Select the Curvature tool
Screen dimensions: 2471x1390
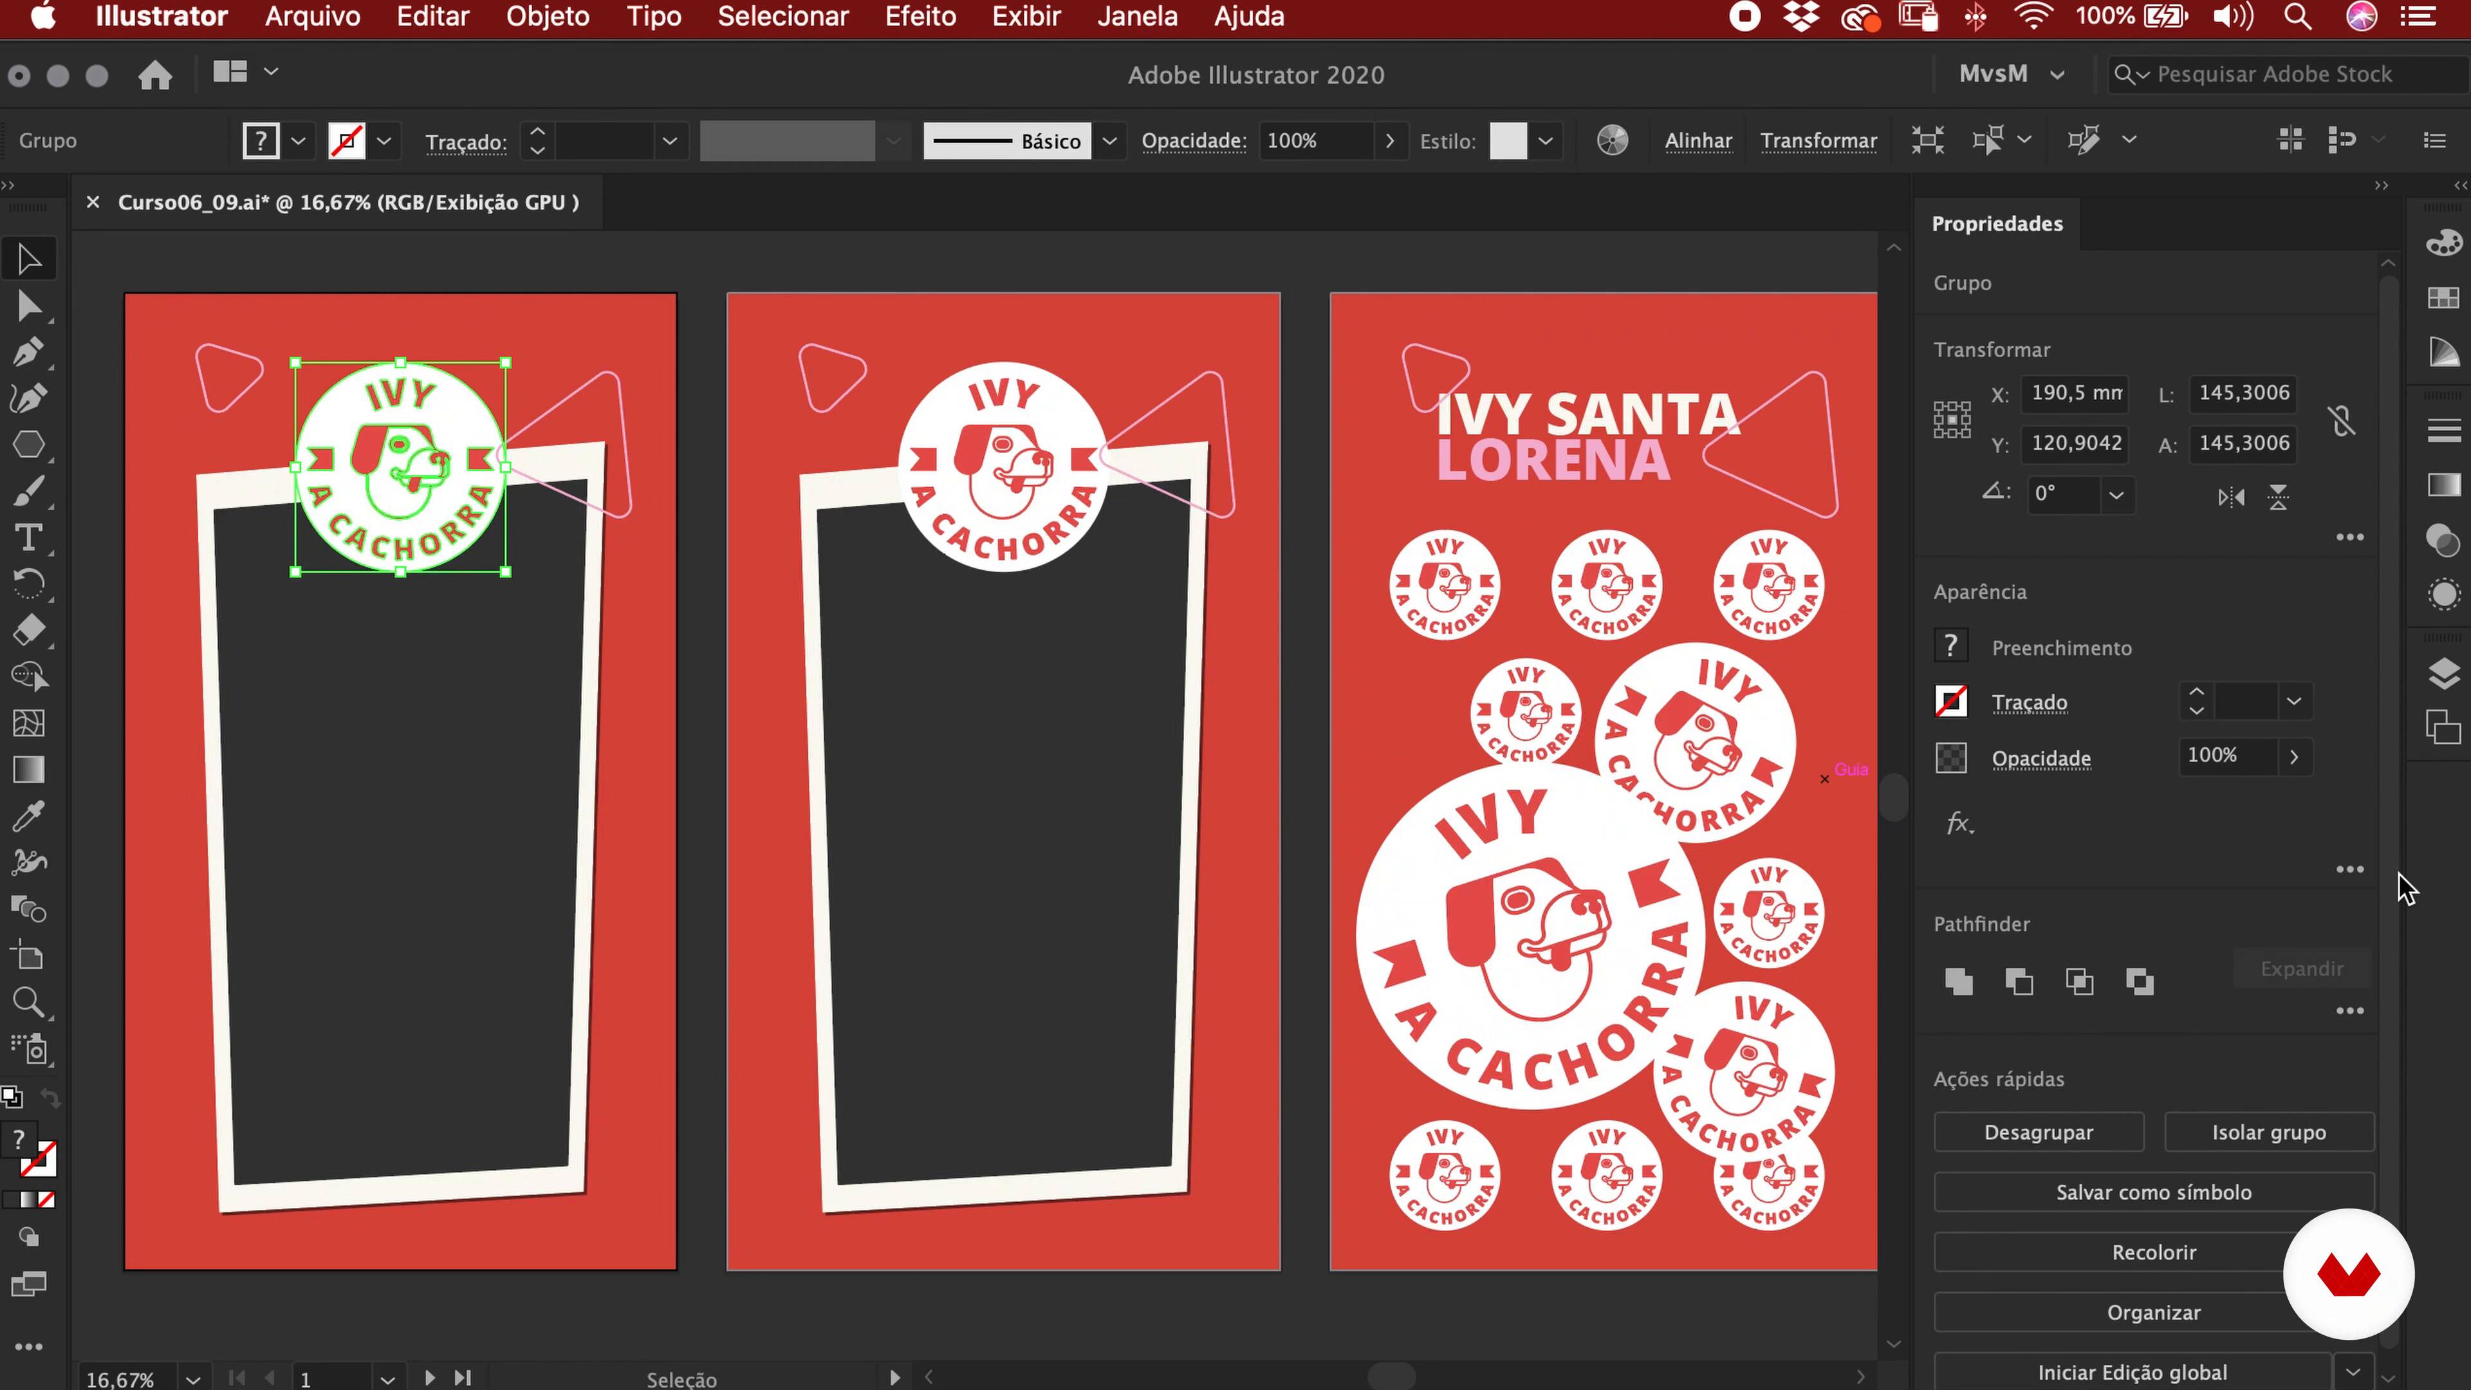click(x=29, y=398)
